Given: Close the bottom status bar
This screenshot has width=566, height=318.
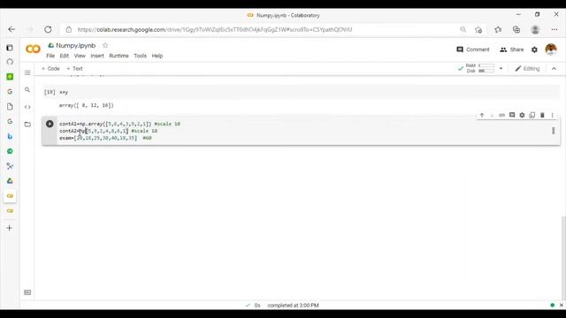Looking at the screenshot, I should point(562,305).
